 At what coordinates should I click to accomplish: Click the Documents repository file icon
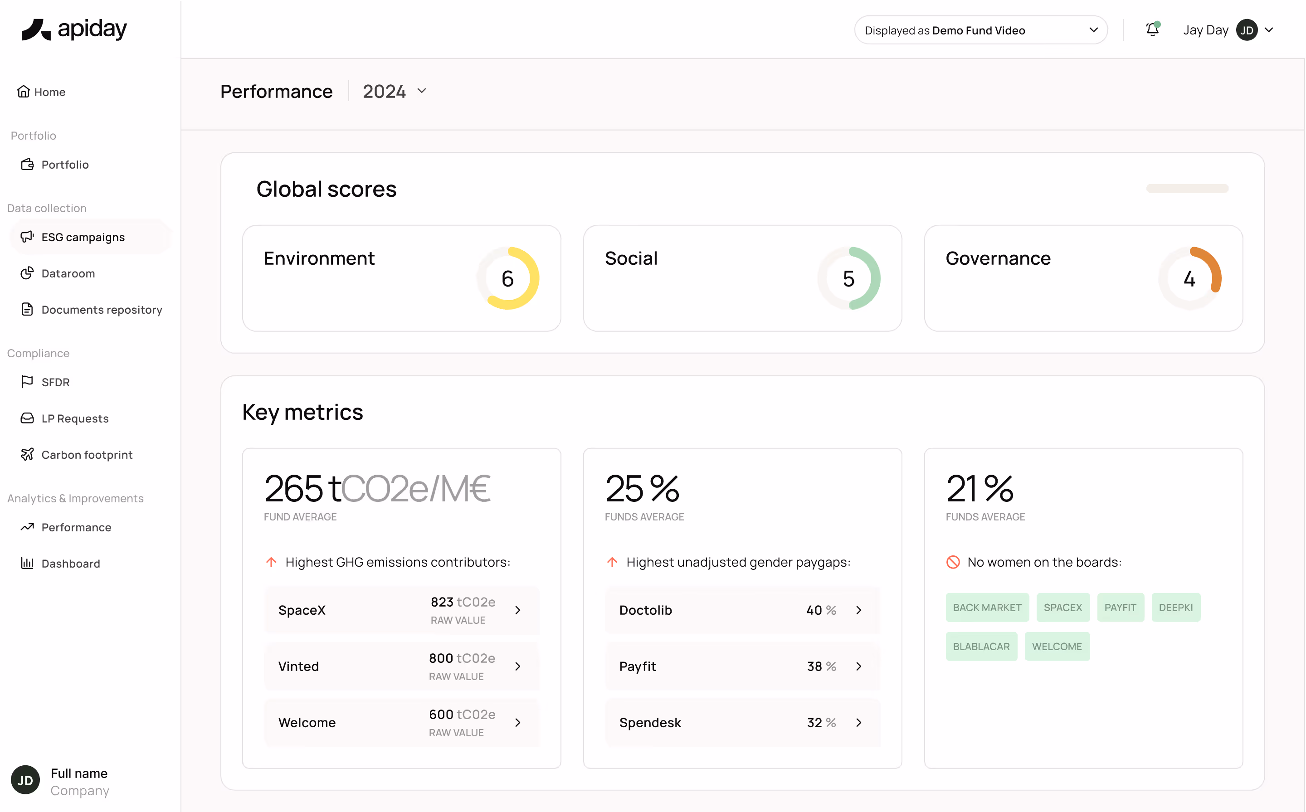tap(27, 309)
